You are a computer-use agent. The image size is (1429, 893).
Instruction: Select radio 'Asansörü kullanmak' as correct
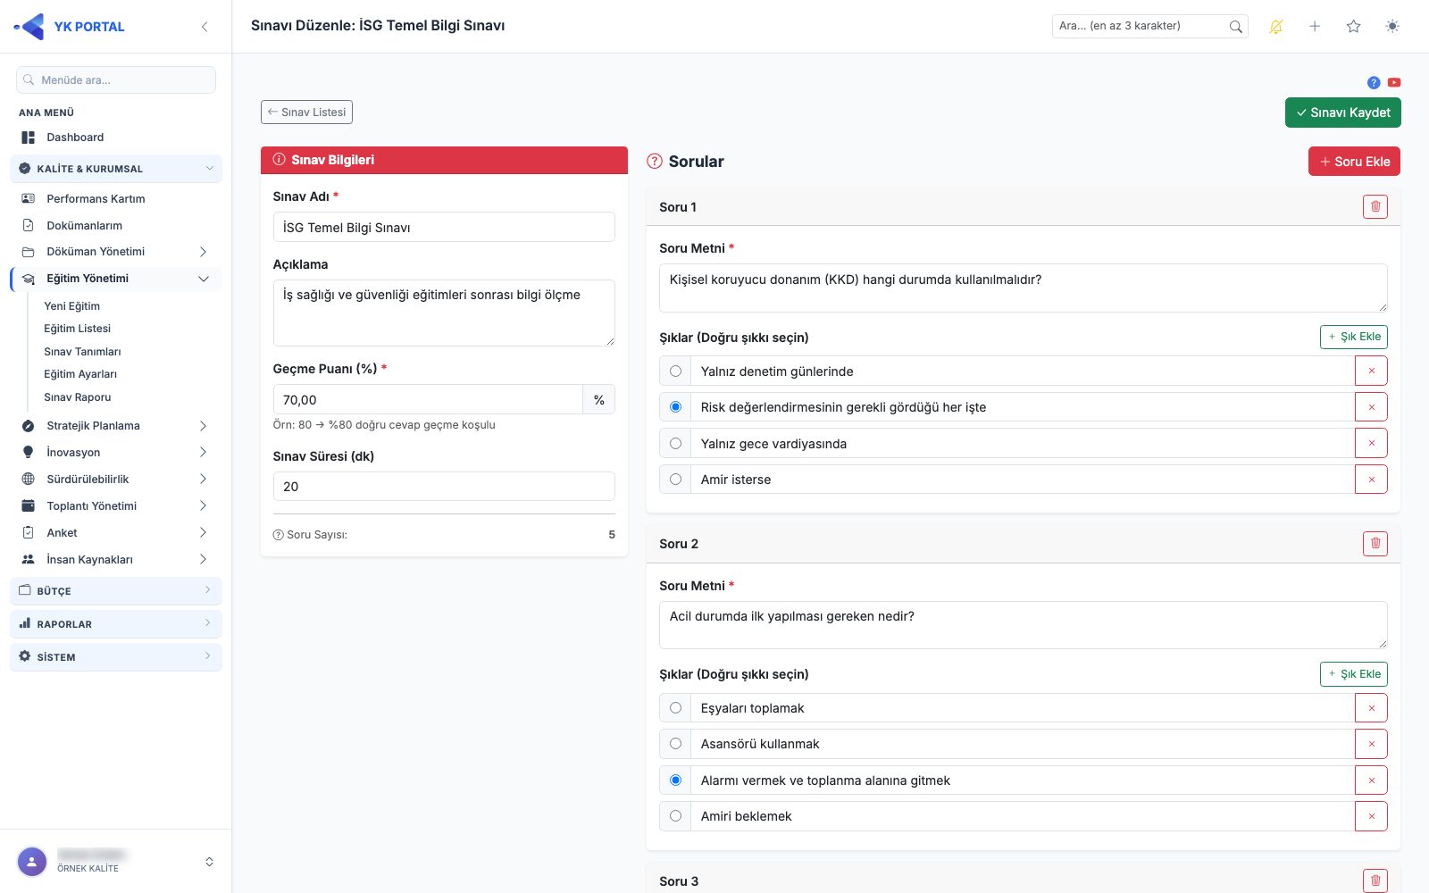[x=675, y=744]
